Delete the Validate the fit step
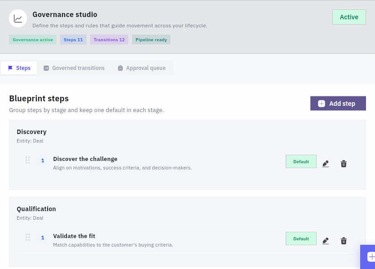Viewport: 375px width, 269px height. coord(344,241)
